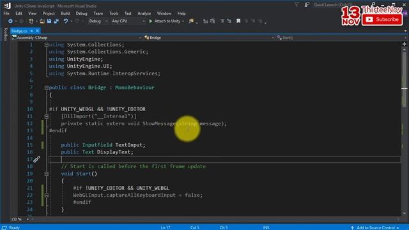
Task: Save Bridge.cs with the Save icon
Action: (x=49, y=21)
